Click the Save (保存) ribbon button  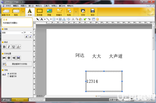[x=93, y=12]
